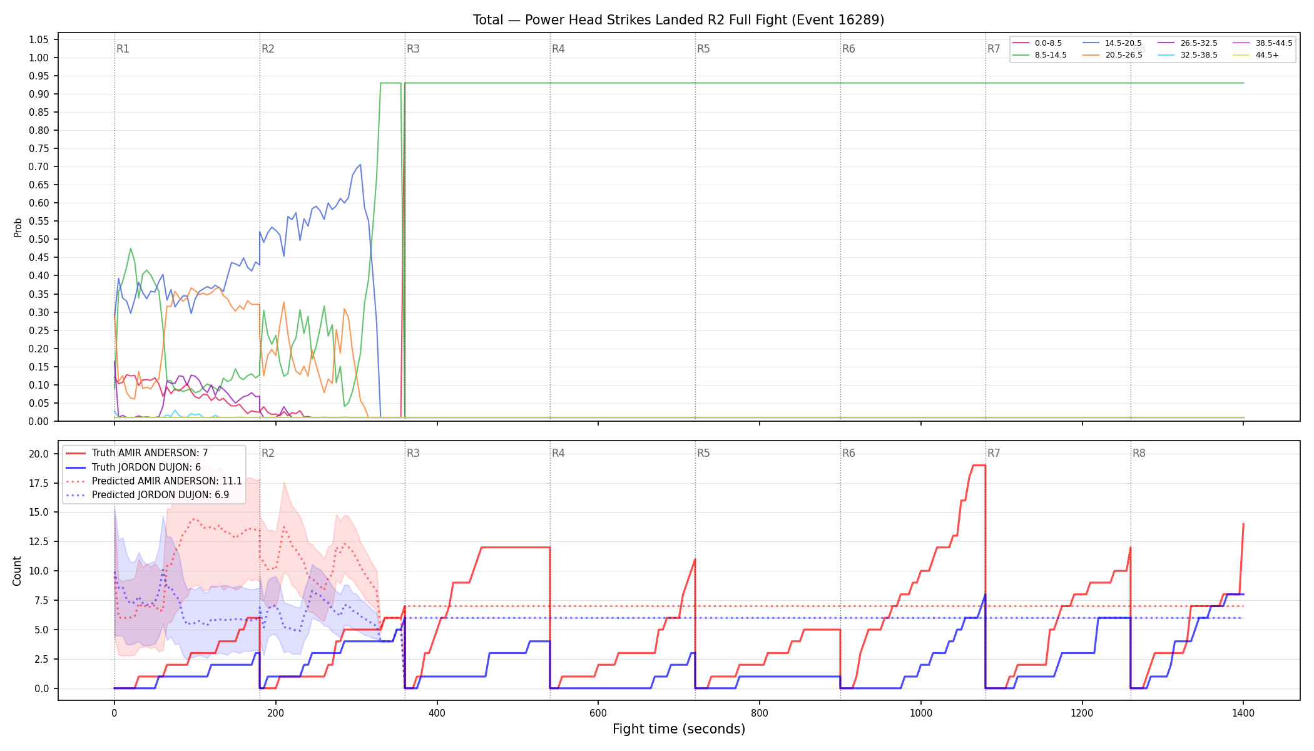1314x751 pixels.
Task: Click the 800 tick on the time axis
Action: [760, 713]
